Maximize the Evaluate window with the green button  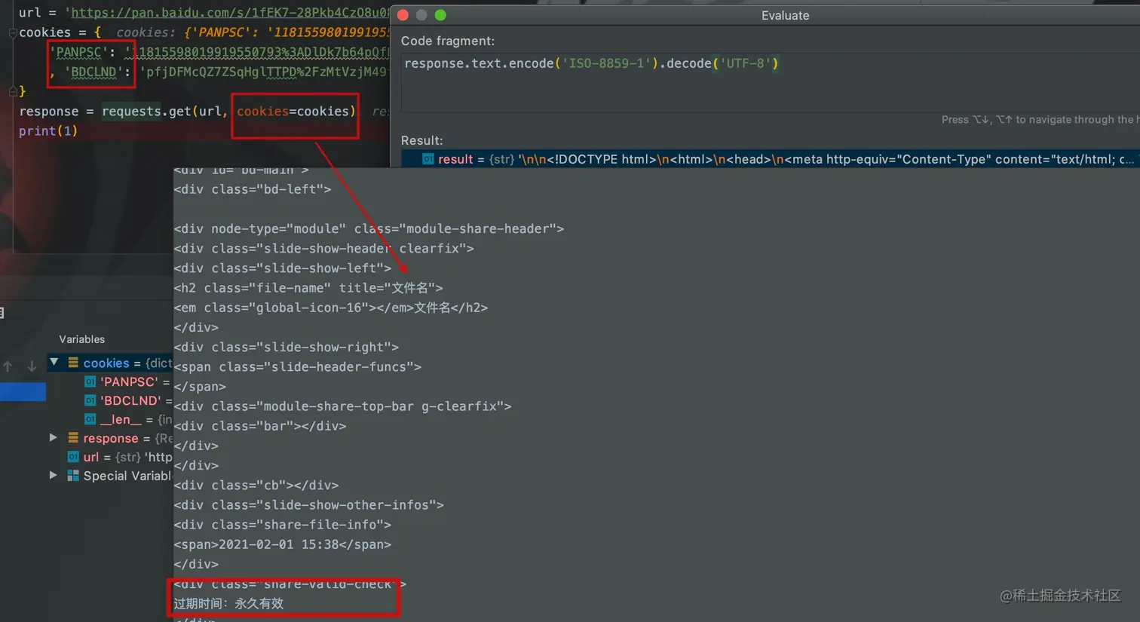[441, 15]
